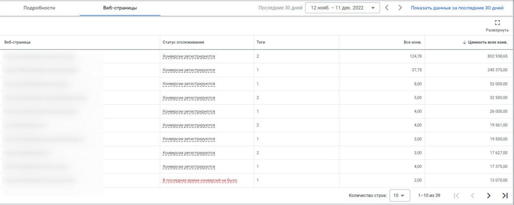Go to next date range arrow
This screenshot has height=205, width=514.
point(400,8)
